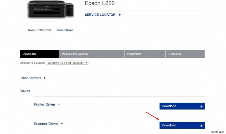The width and height of the screenshot is (226, 134).
Task: Click the Epson L220 heading text
Action: tap(100, 3)
